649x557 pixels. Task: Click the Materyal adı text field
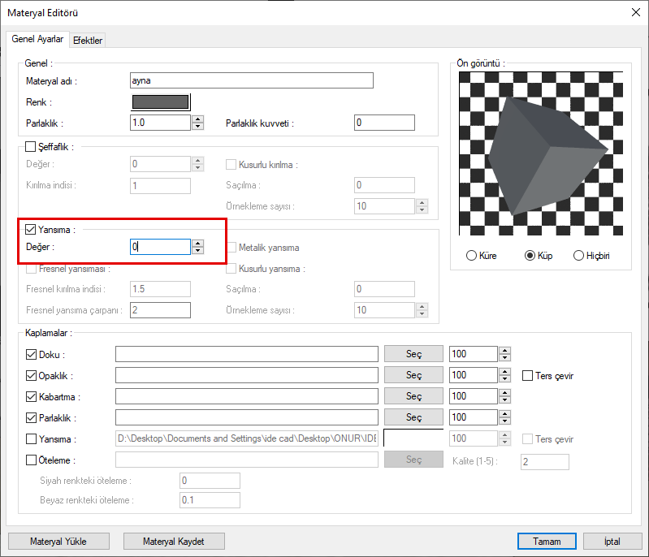251,80
